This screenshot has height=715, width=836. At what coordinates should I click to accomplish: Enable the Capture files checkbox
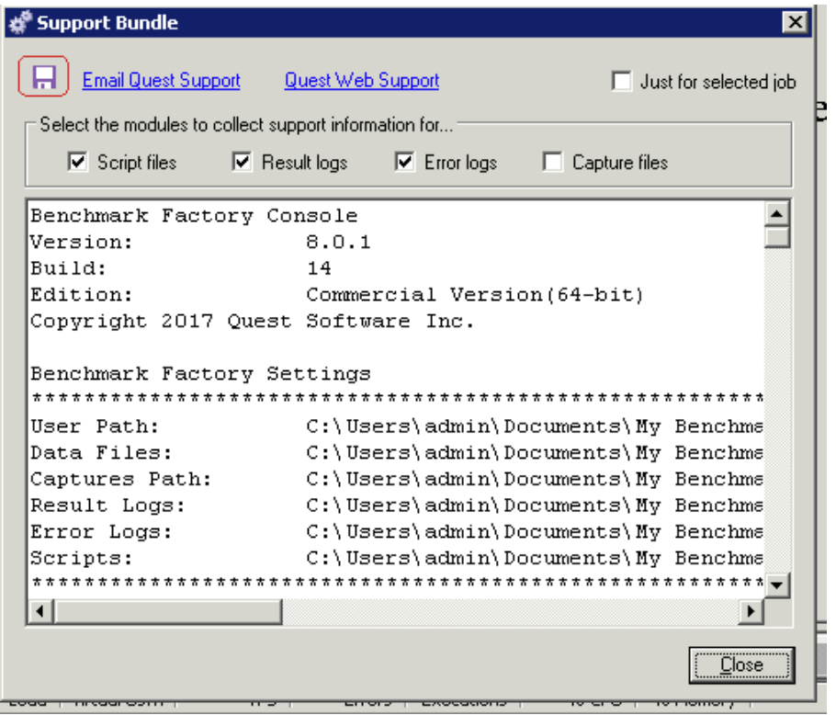(x=552, y=162)
